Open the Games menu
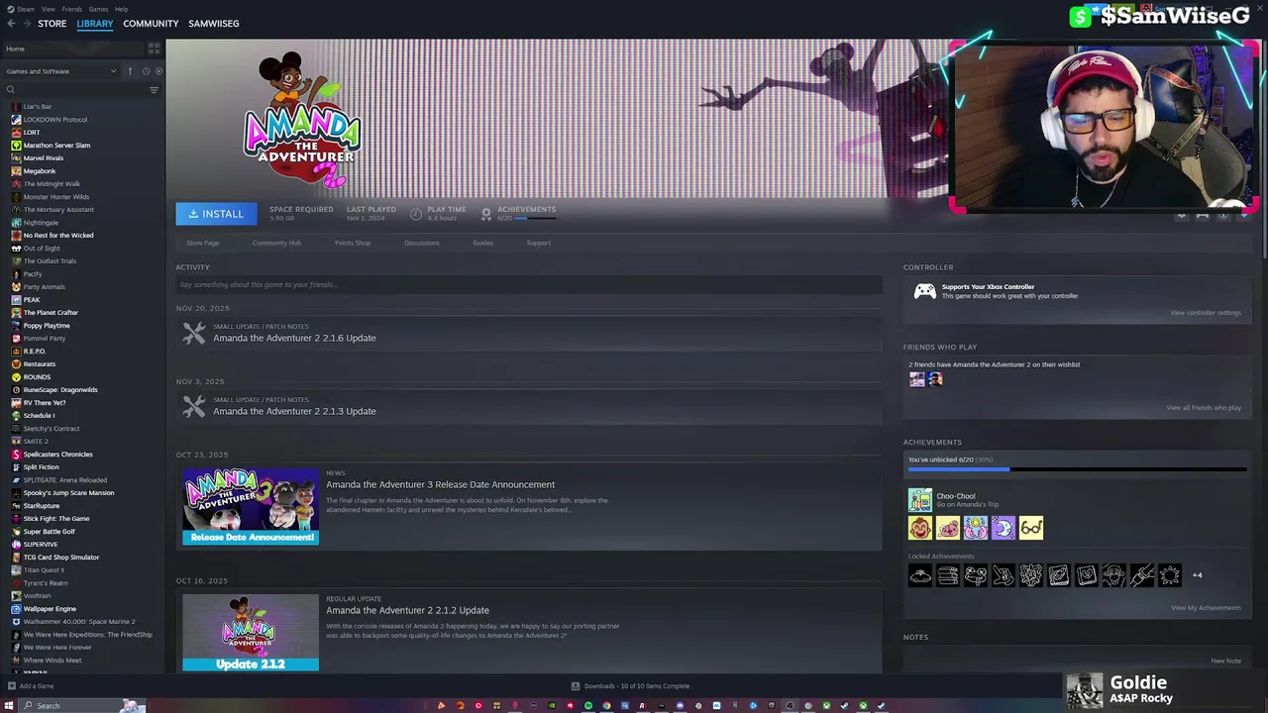Screen dimensions: 1268x713 pos(99,9)
